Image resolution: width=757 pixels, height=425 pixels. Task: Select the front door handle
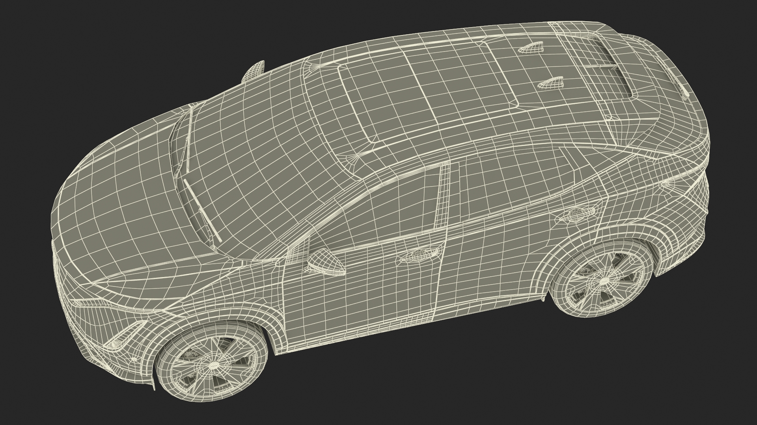[x=419, y=256]
